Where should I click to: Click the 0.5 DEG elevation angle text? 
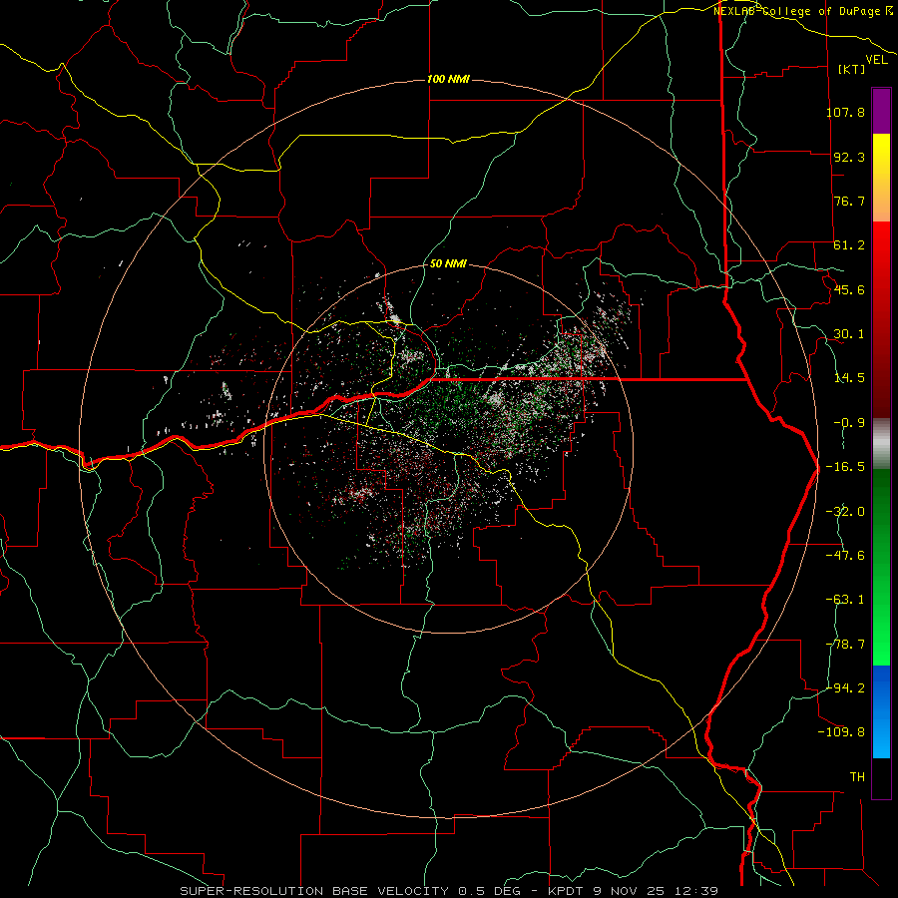489,891
